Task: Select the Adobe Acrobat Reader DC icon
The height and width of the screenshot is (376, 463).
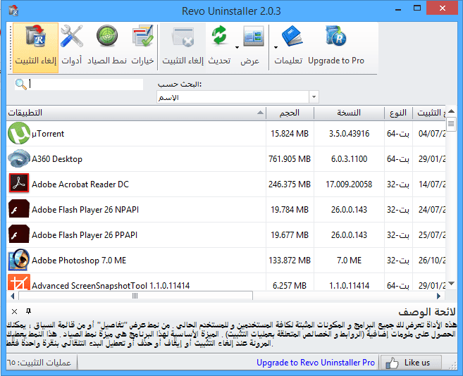Action: [19, 183]
